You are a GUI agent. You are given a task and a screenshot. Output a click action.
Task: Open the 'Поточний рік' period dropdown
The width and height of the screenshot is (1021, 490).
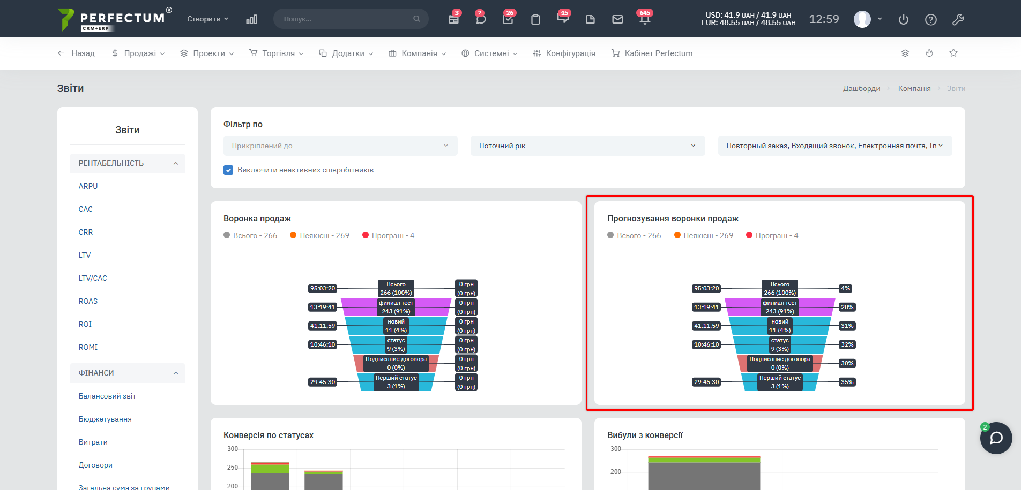(x=587, y=146)
